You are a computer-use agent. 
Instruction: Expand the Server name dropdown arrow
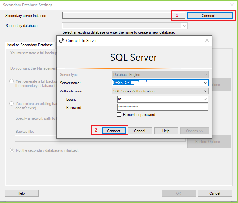click(x=205, y=83)
